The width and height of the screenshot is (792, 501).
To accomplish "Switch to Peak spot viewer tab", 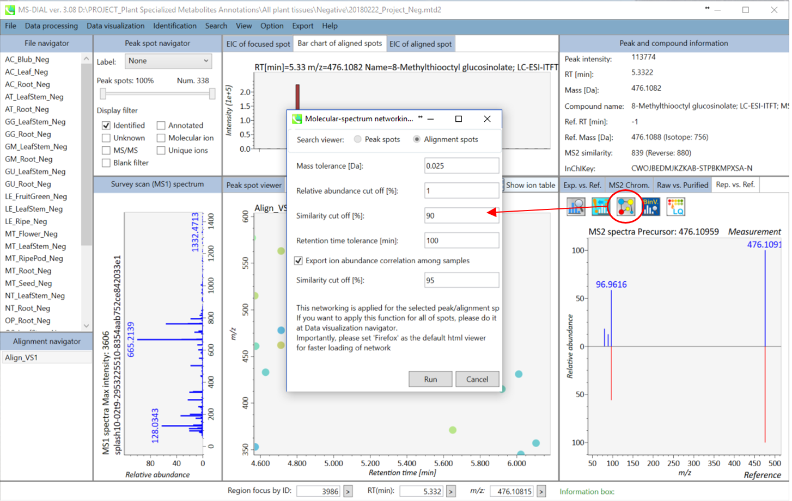I will coord(254,185).
